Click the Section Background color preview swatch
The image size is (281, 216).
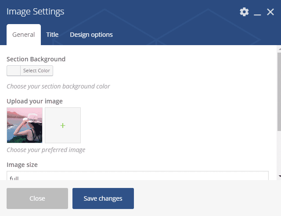14,71
